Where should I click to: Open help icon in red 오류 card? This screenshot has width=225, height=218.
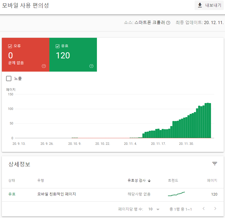tap(44, 66)
